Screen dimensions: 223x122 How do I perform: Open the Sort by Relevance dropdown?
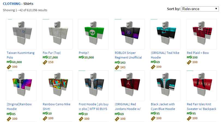pyautogui.click(x=200, y=9)
